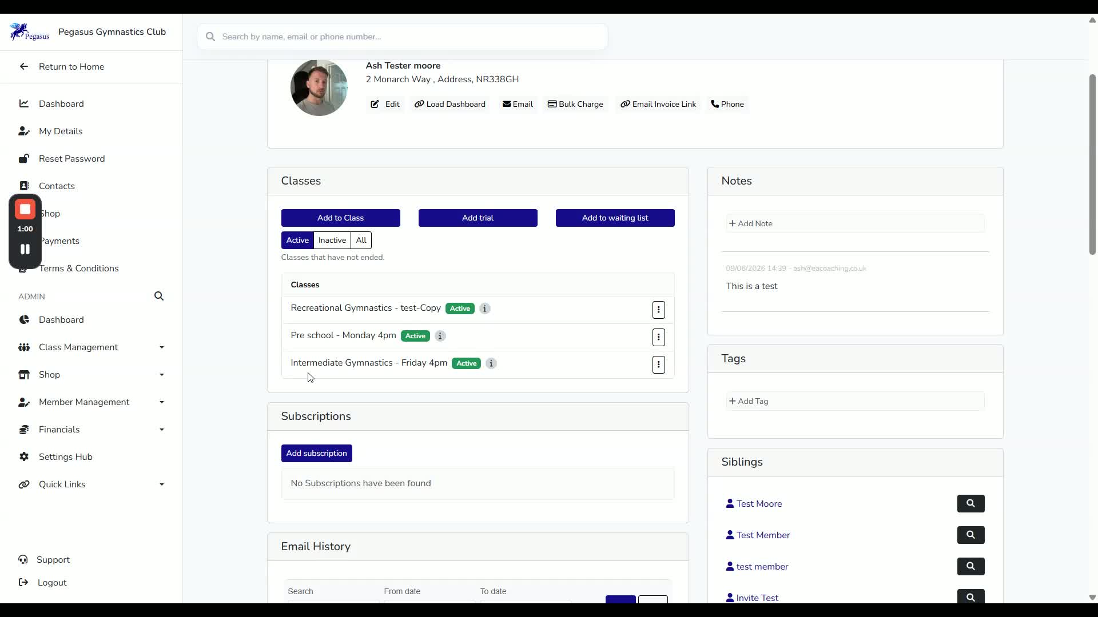The height and width of the screenshot is (617, 1098).
Task: Select Active classes filter
Action: (297, 240)
